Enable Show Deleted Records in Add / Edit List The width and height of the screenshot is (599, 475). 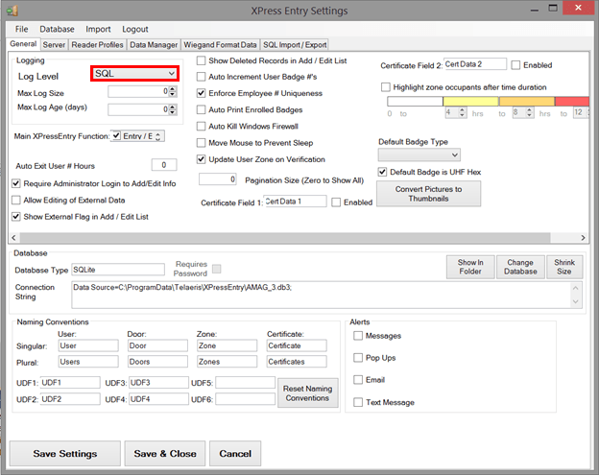tap(201, 60)
